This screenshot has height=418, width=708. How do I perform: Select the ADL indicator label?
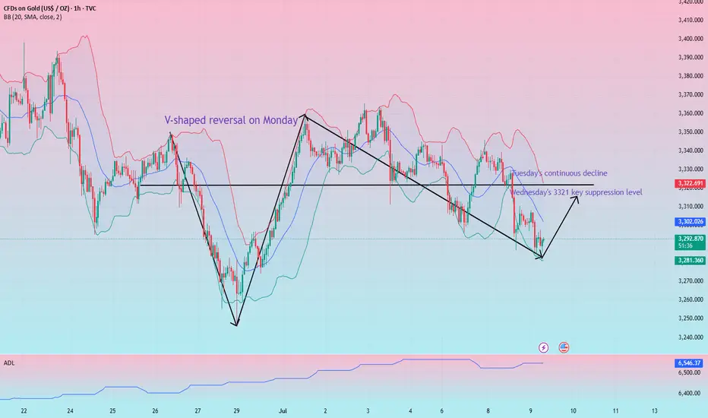tap(9, 363)
